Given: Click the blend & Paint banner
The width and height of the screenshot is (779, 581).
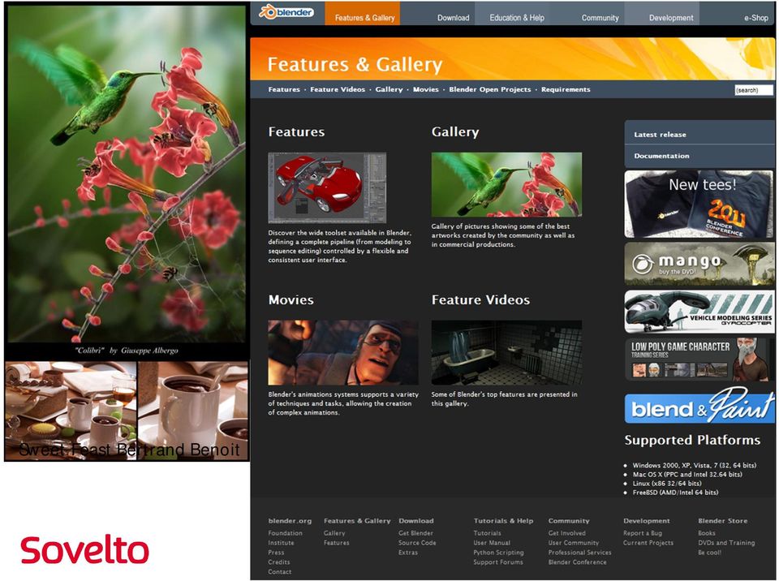Looking at the screenshot, I should (699, 407).
